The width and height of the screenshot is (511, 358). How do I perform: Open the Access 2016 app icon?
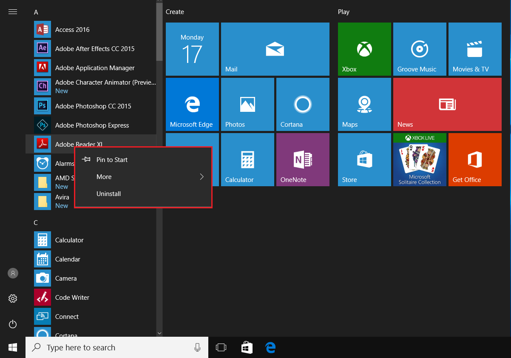(42, 29)
